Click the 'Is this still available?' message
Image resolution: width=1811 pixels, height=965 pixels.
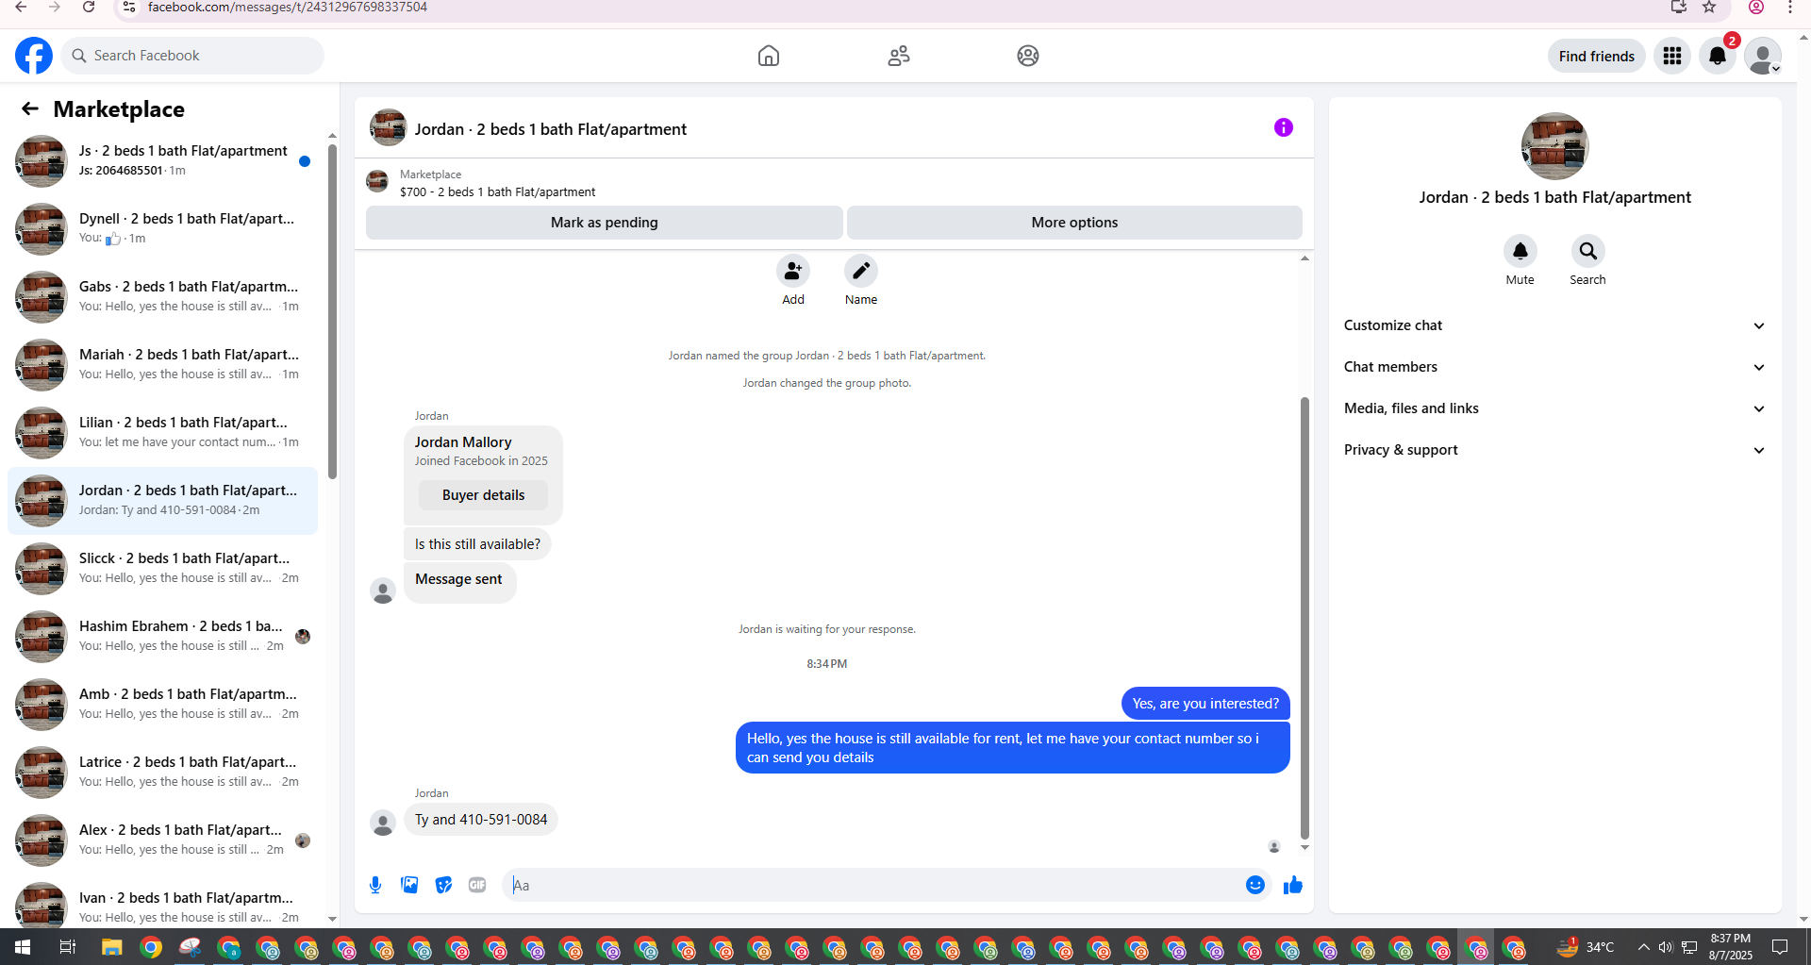point(477,544)
